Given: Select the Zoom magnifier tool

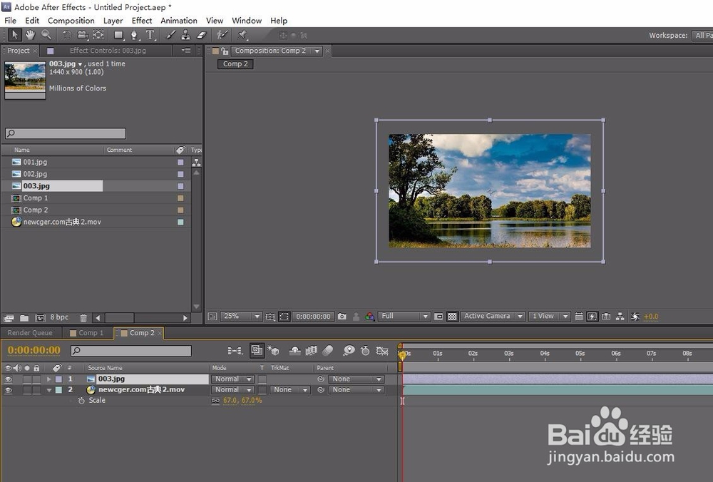Looking at the screenshot, I should coord(46,35).
